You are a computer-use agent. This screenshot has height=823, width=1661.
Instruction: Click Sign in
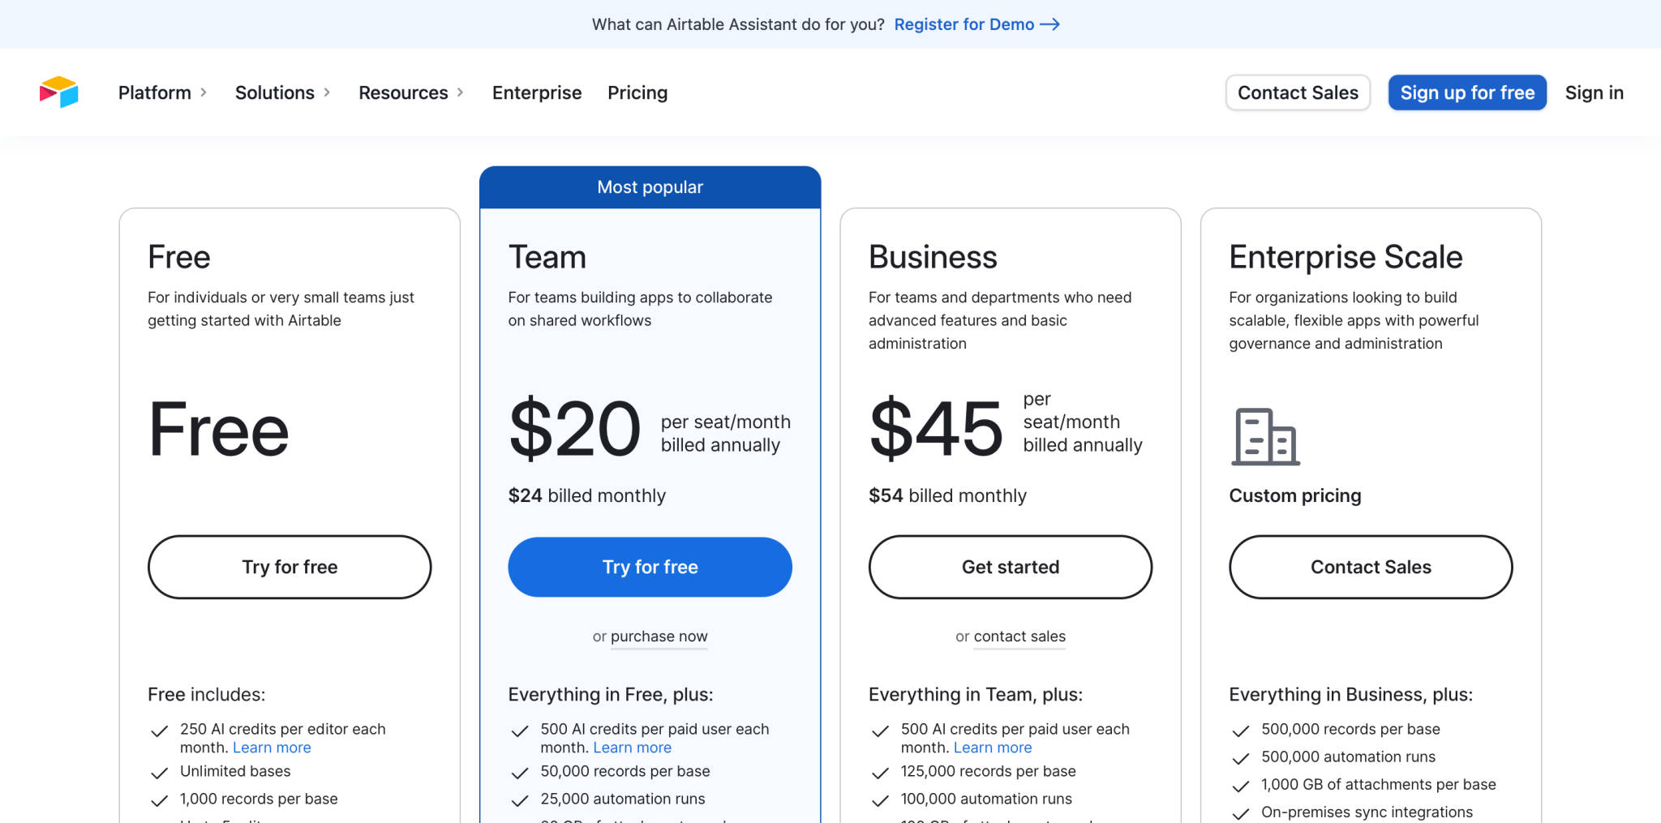[1594, 92]
